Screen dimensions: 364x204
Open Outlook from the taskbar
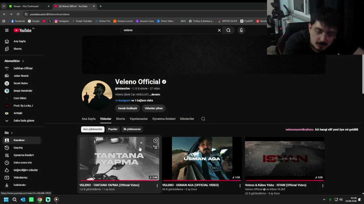23,199
